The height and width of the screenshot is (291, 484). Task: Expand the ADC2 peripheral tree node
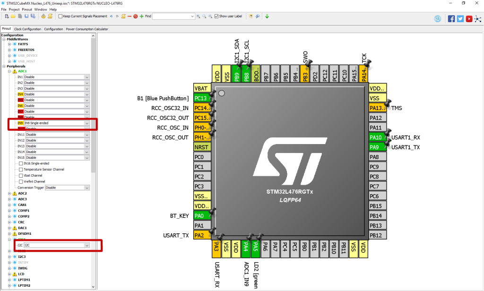9,193
